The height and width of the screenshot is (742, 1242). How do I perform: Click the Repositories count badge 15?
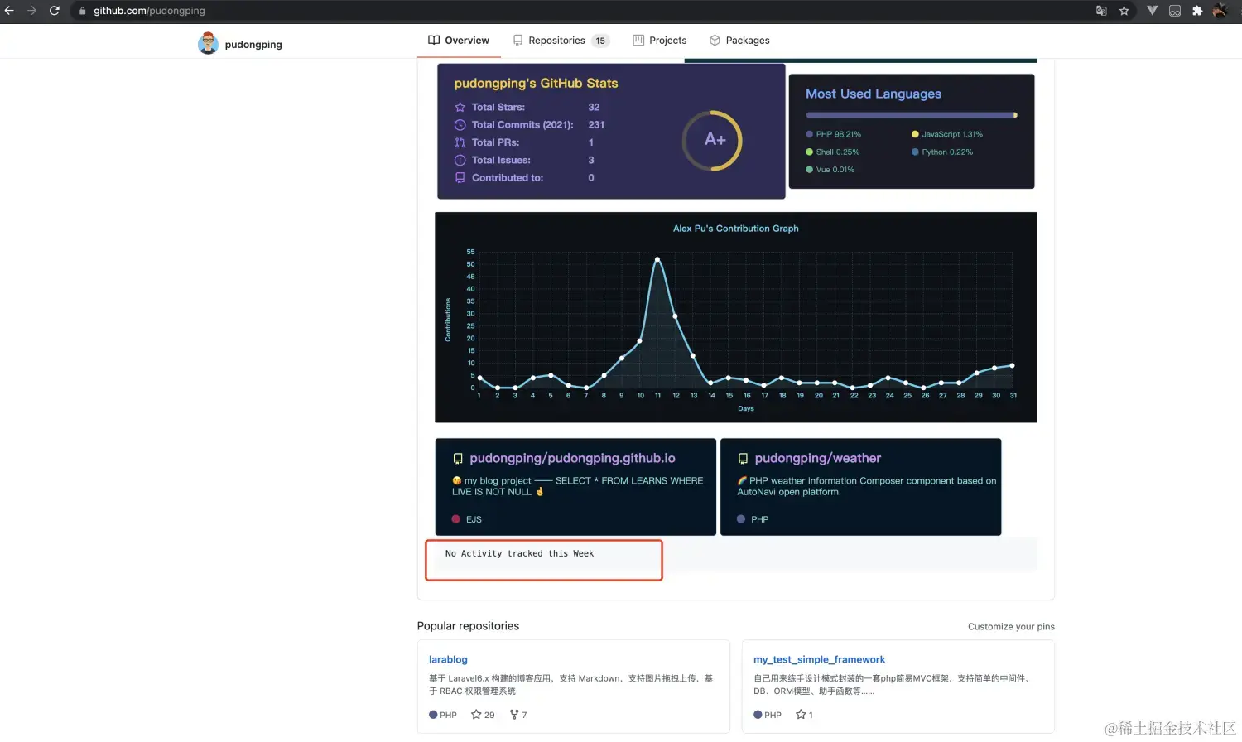[x=600, y=41]
